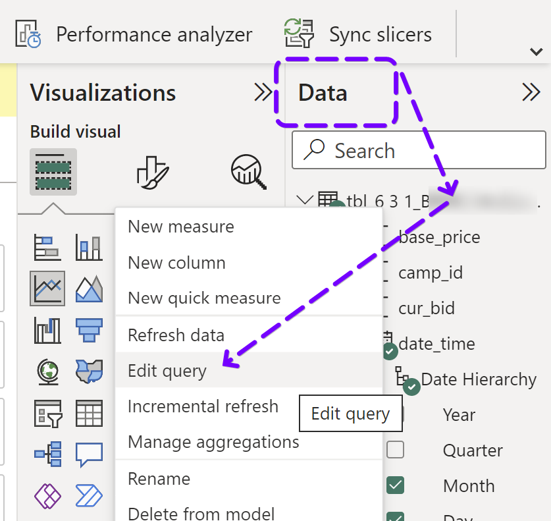Uncheck the Month field checkbox

[395, 486]
